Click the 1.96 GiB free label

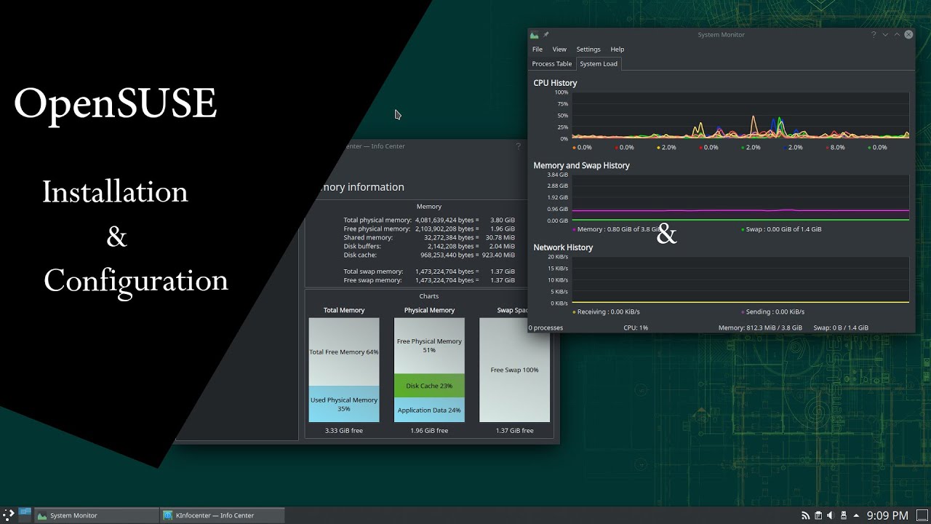point(429,431)
